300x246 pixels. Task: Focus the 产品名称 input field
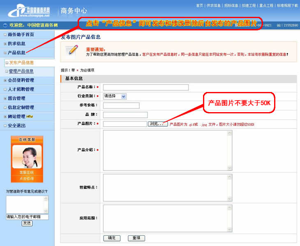coord(145,87)
